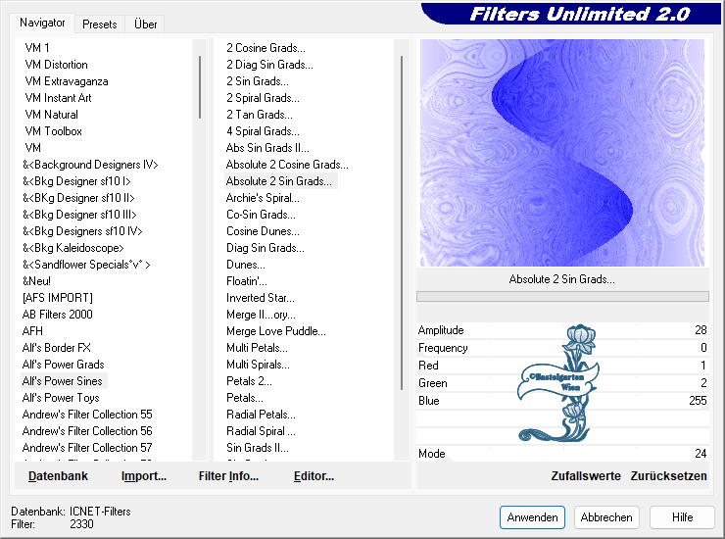This screenshot has width=725, height=539.
Task: Select Alf's Power Sines category
Action: tap(63, 381)
